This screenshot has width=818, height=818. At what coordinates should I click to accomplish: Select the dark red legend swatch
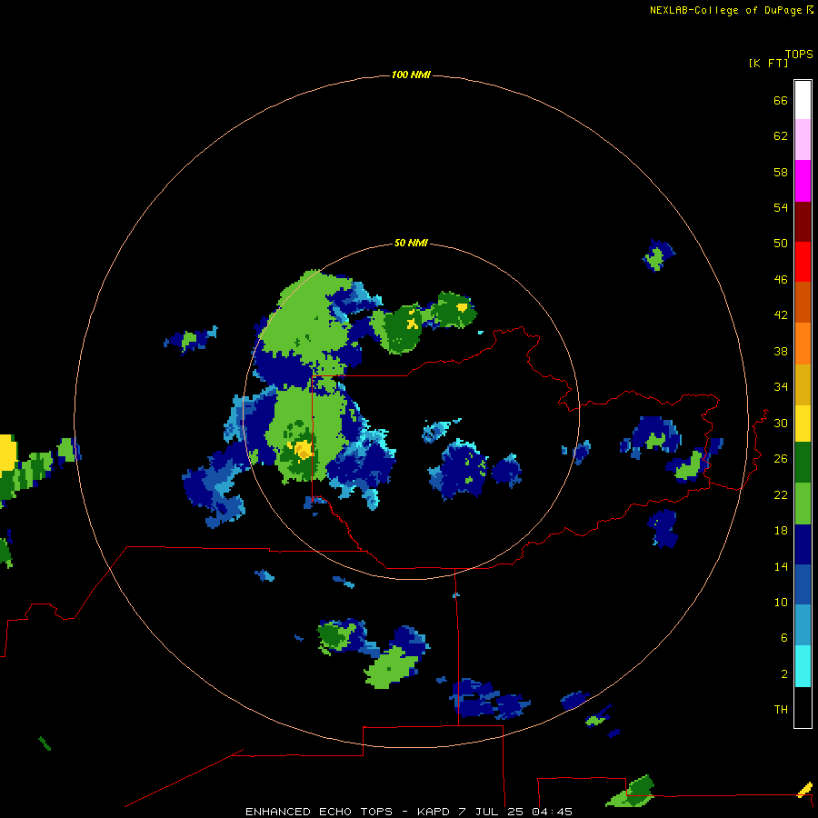click(803, 221)
